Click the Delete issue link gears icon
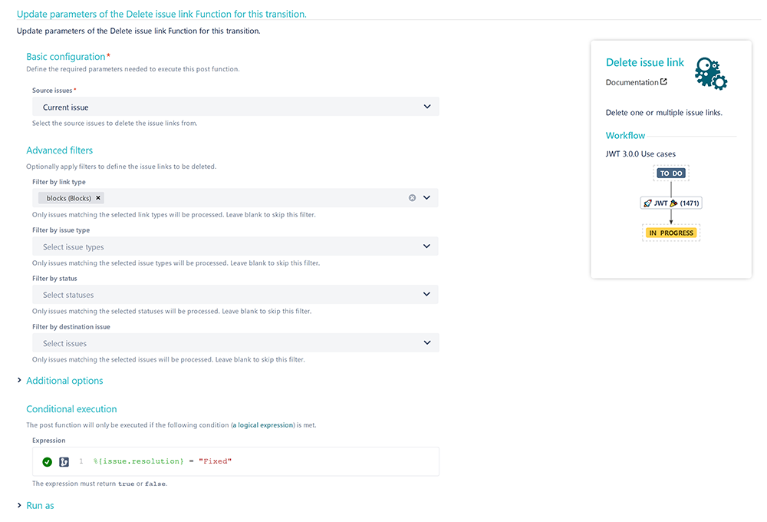The height and width of the screenshot is (522, 767). pos(711,74)
